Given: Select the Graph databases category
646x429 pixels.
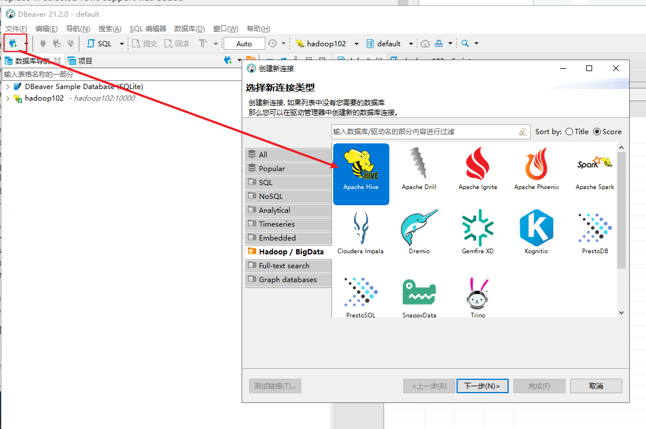Looking at the screenshot, I should (x=288, y=280).
